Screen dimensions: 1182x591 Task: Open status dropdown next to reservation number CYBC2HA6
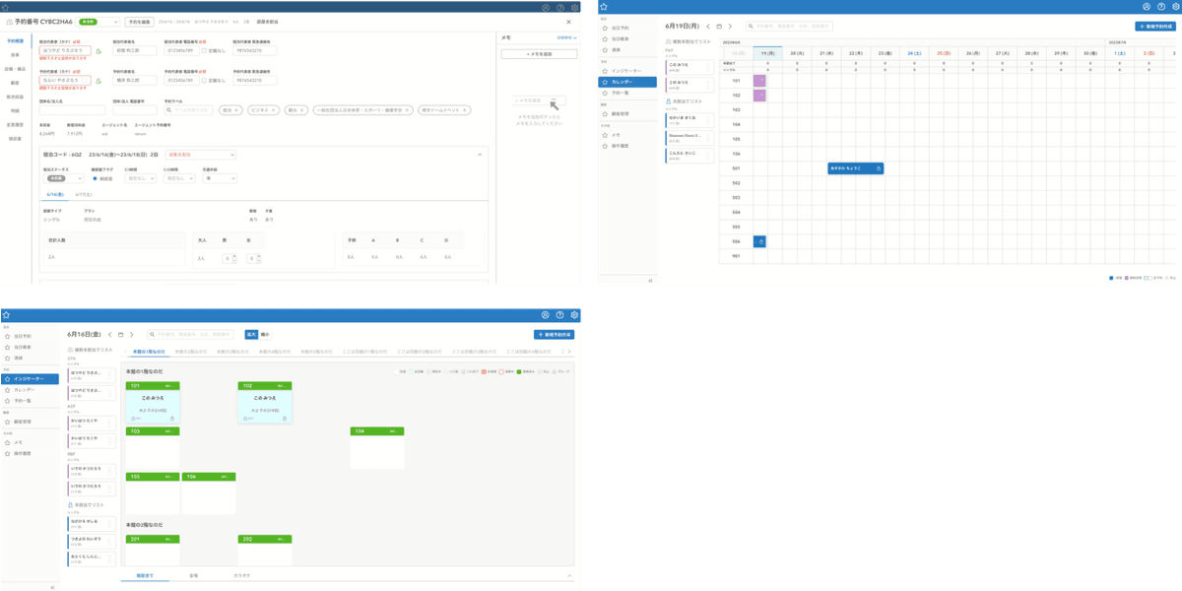coord(97,22)
